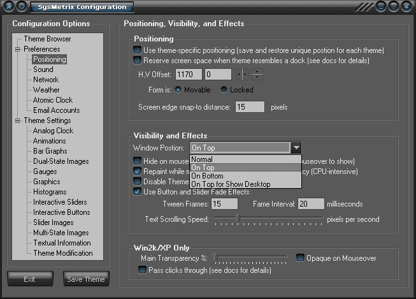Click the snap-to distance field
This screenshot has width=416, height=299.
click(x=250, y=106)
